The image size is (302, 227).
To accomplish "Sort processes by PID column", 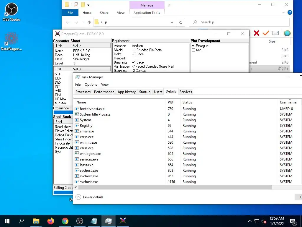I will pos(173,102).
